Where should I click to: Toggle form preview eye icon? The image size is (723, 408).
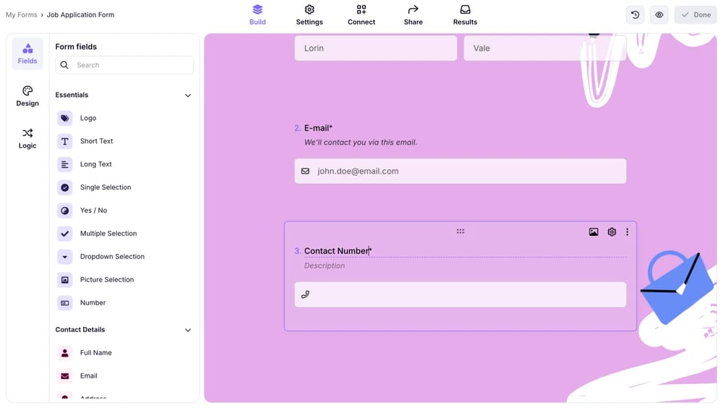(x=659, y=14)
